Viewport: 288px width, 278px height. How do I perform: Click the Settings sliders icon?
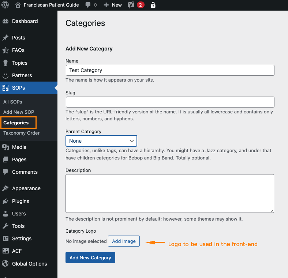[x=5, y=238]
